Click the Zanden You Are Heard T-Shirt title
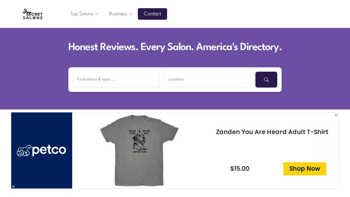Screen dimensions: 350x197 (x=272, y=132)
